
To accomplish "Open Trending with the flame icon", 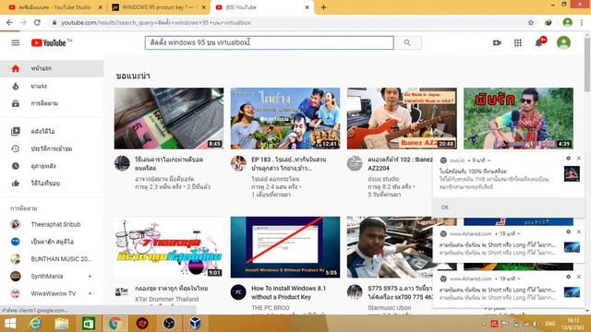I will (x=52, y=86).
